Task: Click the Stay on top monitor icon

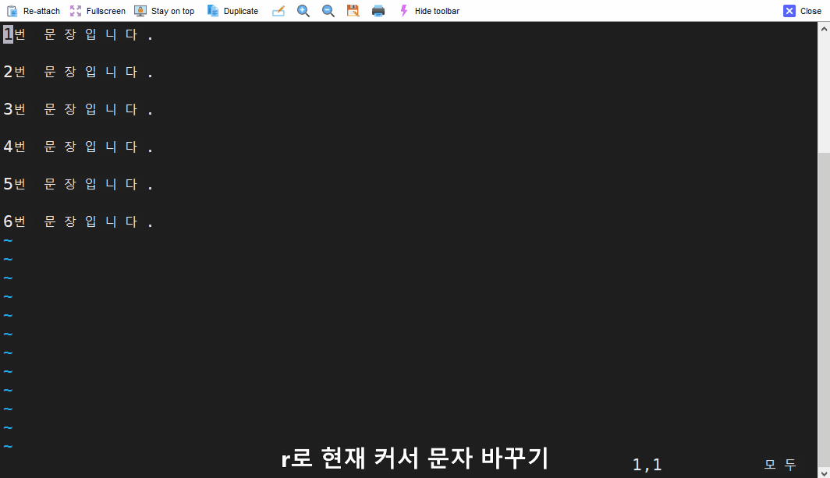Action: (140, 11)
